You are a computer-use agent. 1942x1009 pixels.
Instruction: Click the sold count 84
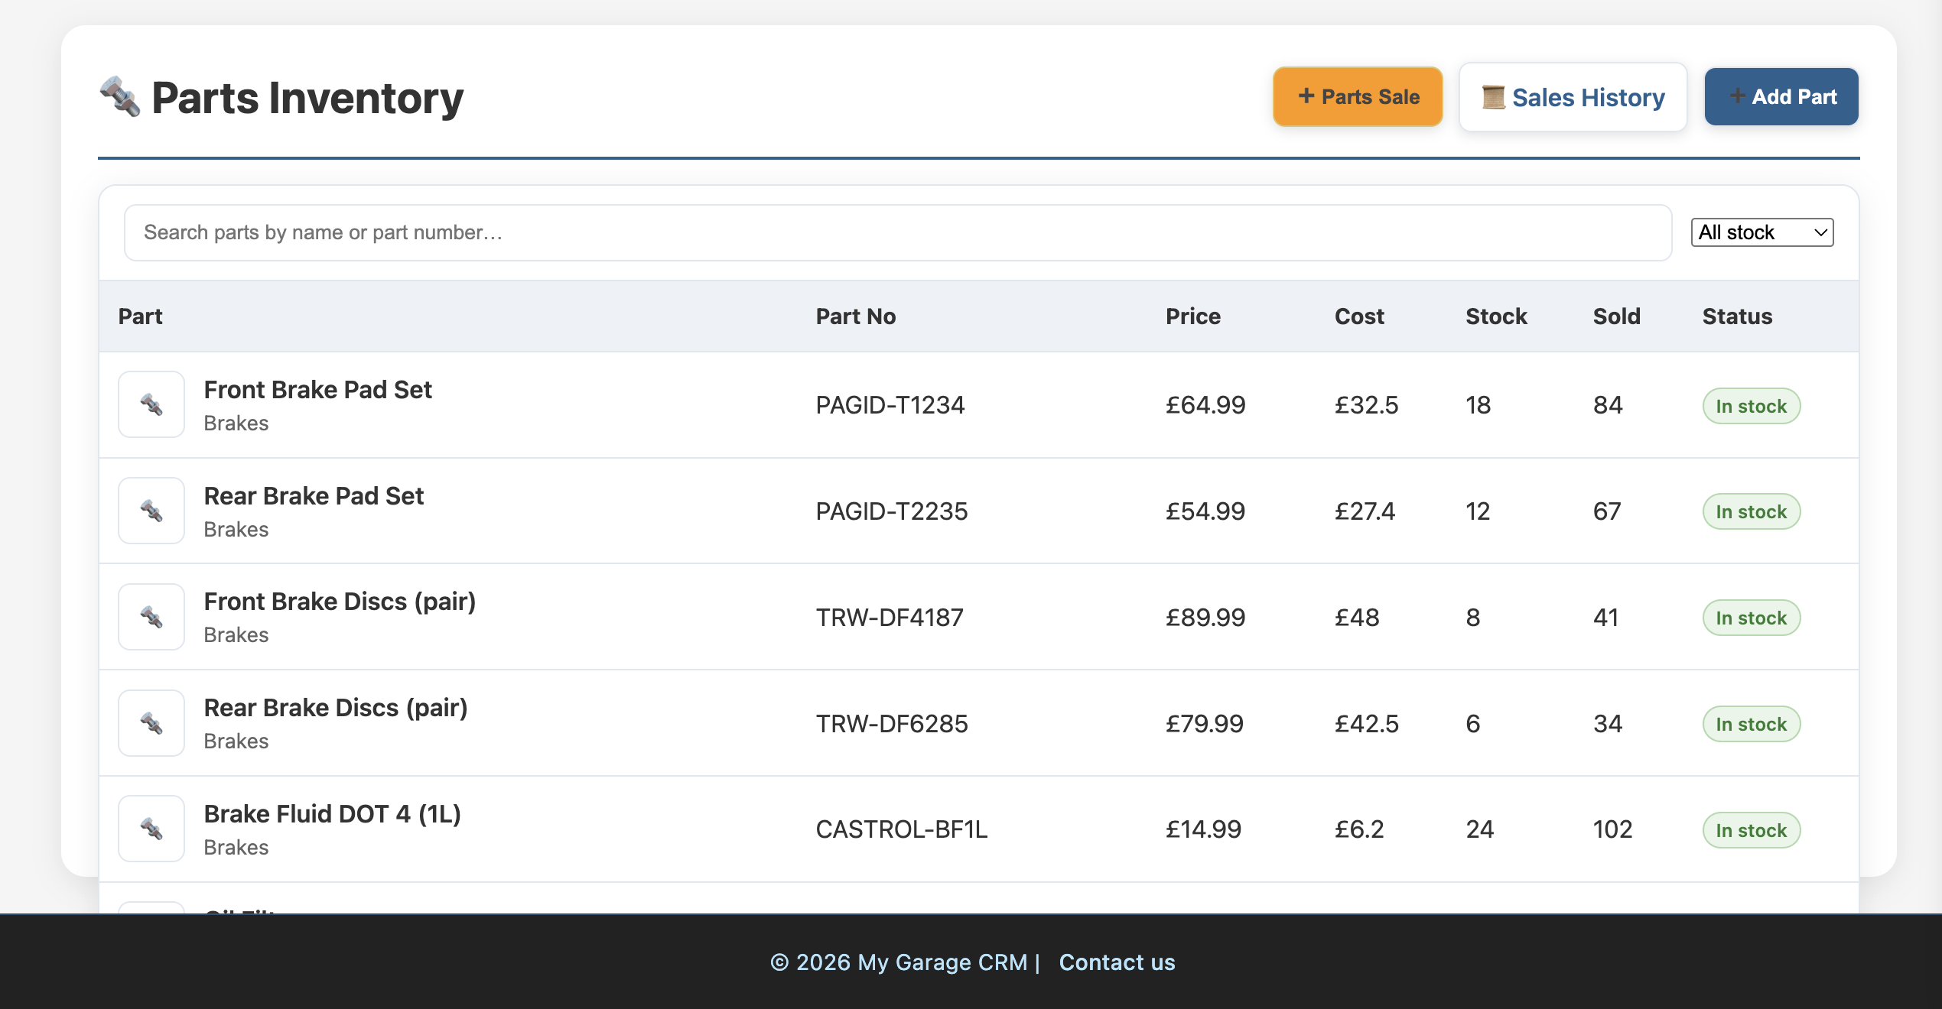pos(1608,405)
